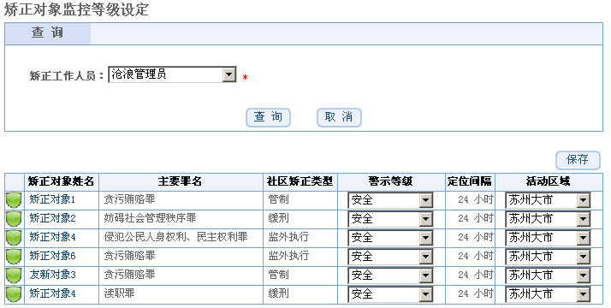
Task: Open the 友新对象3 name link
Action: 52,275
